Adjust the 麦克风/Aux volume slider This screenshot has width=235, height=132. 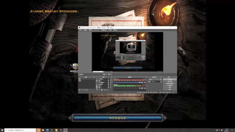point(127,82)
